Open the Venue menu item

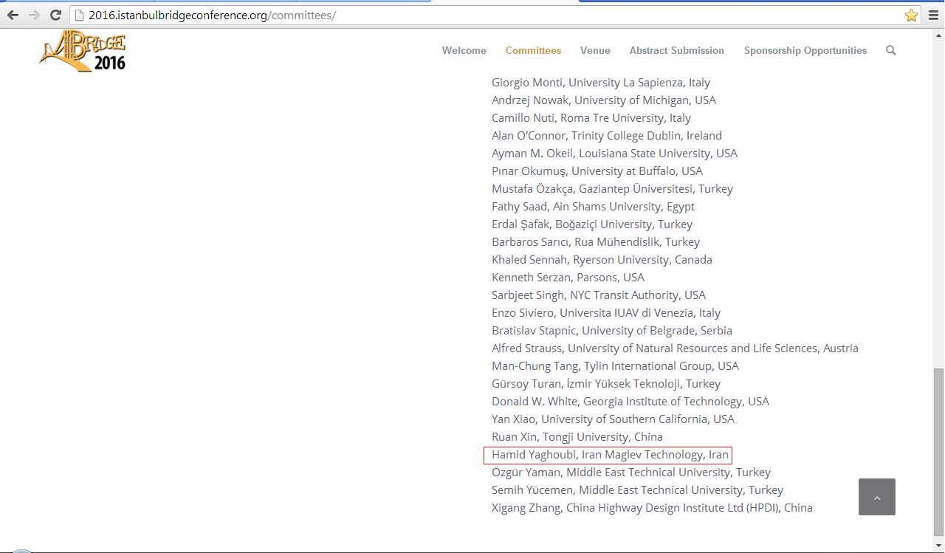(x=594, y=50)
